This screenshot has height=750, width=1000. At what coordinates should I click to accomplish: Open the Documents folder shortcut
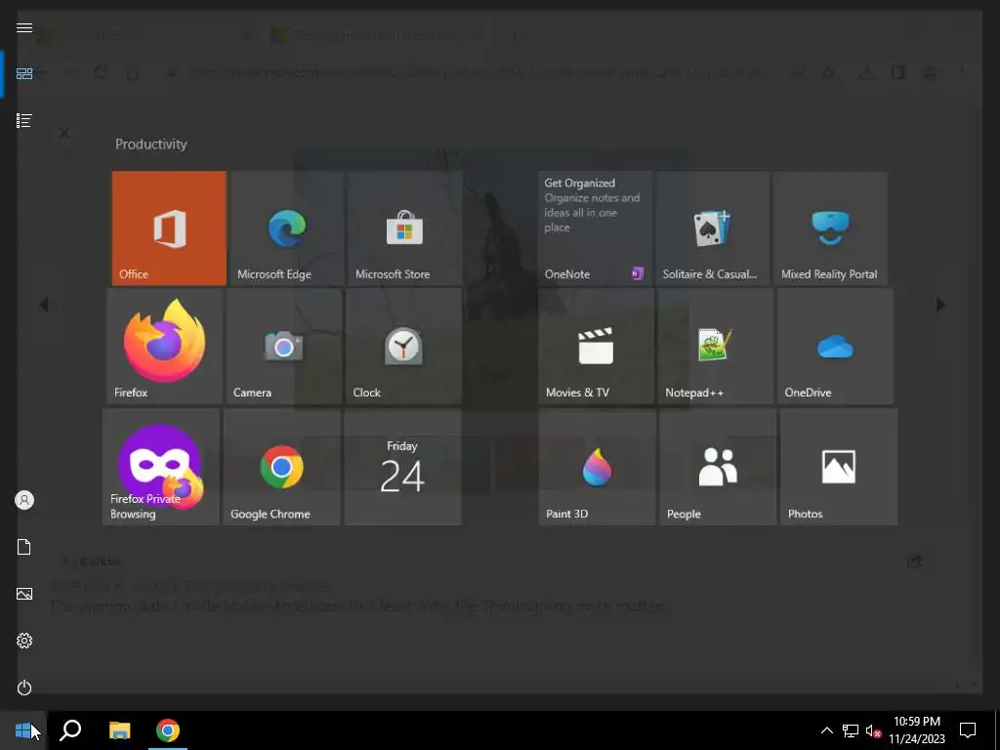coord(24,547)
